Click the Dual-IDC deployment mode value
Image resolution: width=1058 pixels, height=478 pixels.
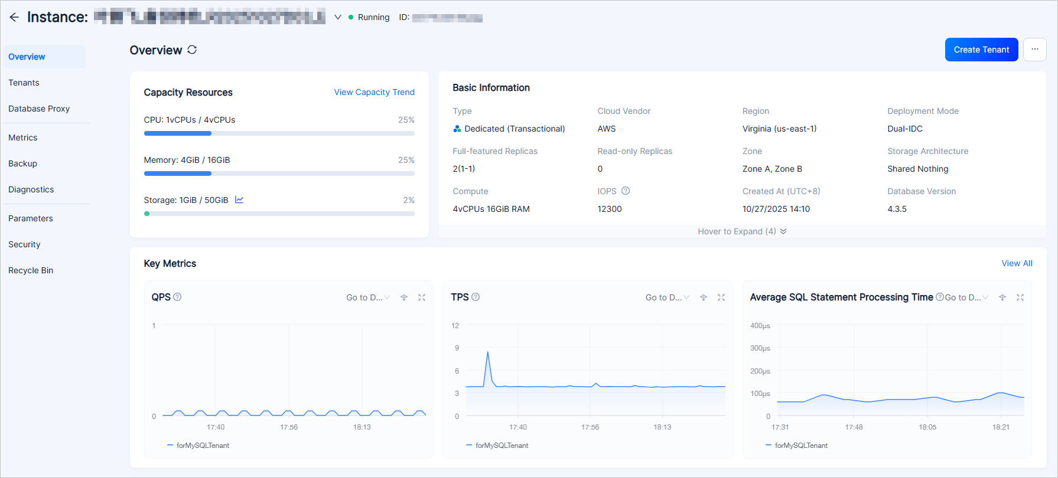(x=905, y=129)
